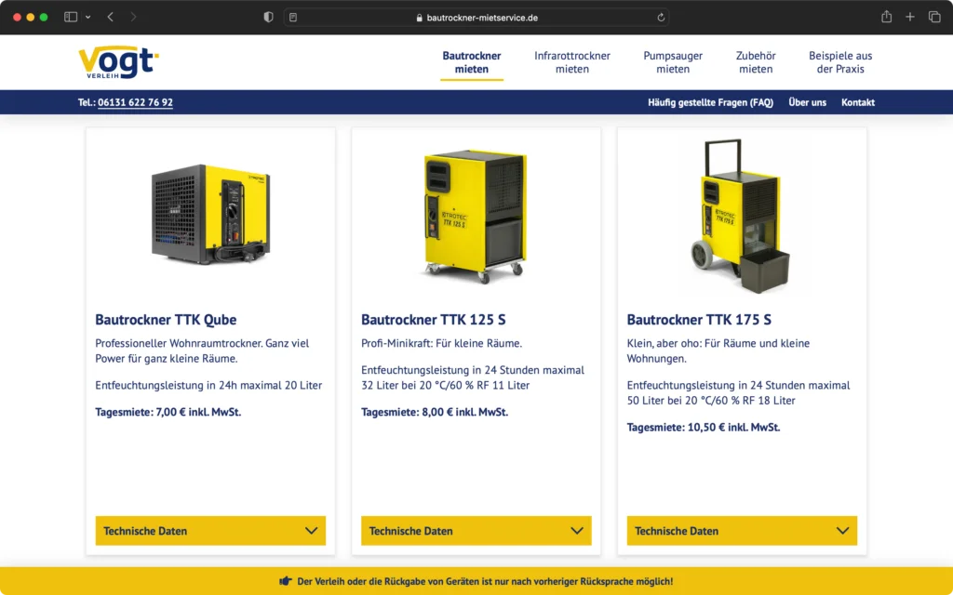The width and height of the screenshot is (953, 595).
Task: Show tab overview icon
Action: click(x=934, y=17)
